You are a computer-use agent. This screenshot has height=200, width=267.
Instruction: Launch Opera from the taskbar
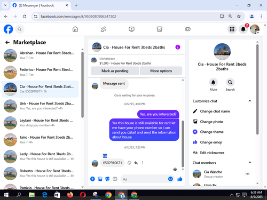(83, 195)
